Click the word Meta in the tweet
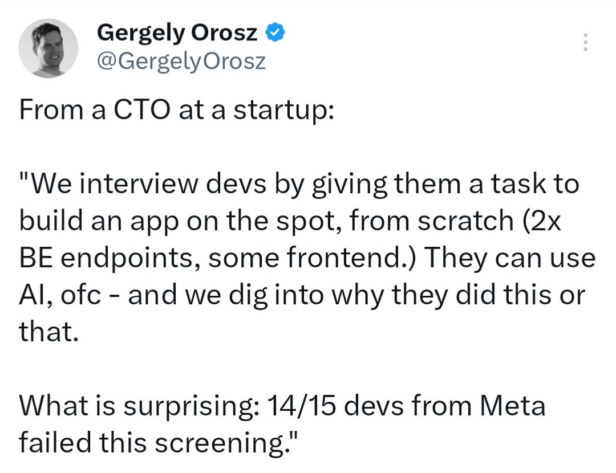Image resolution: width=616 pixels, height=473 pixels. (513, 406)
